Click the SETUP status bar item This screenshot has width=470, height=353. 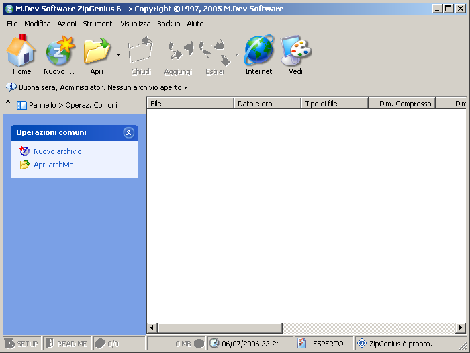[22, 343]
